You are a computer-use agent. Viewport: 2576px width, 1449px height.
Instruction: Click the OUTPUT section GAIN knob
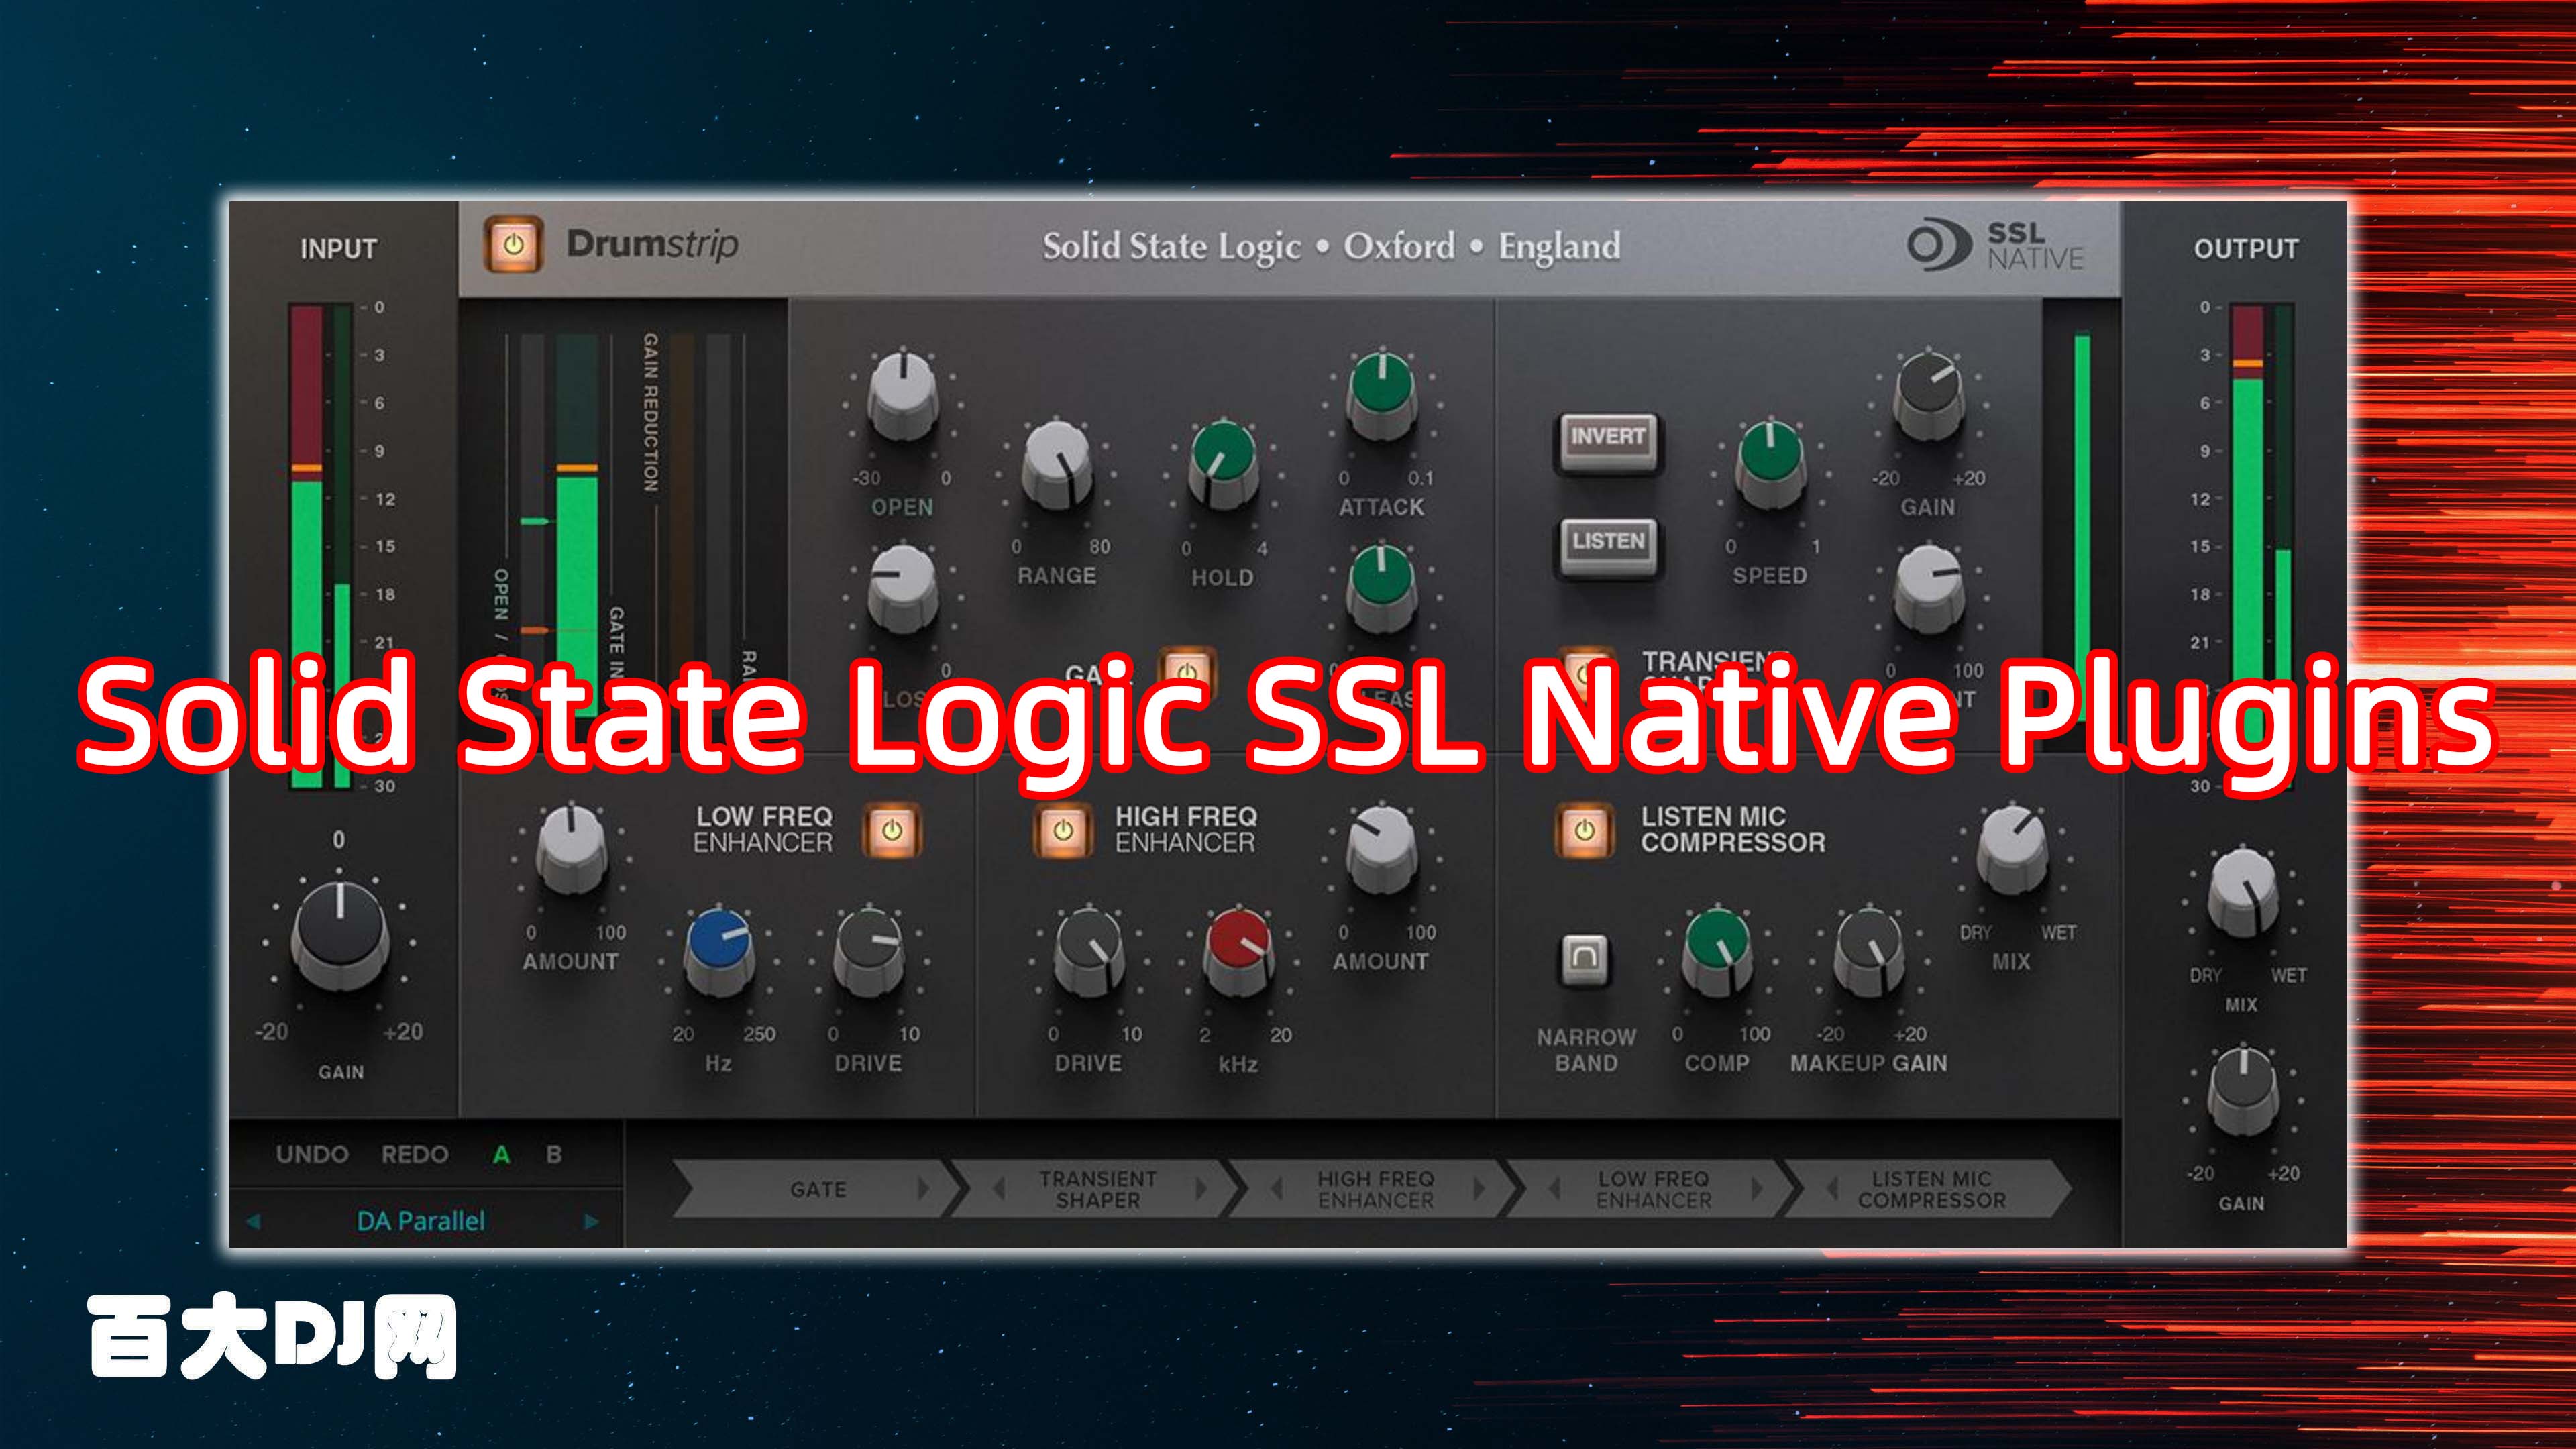(x=2243, y=1092)
